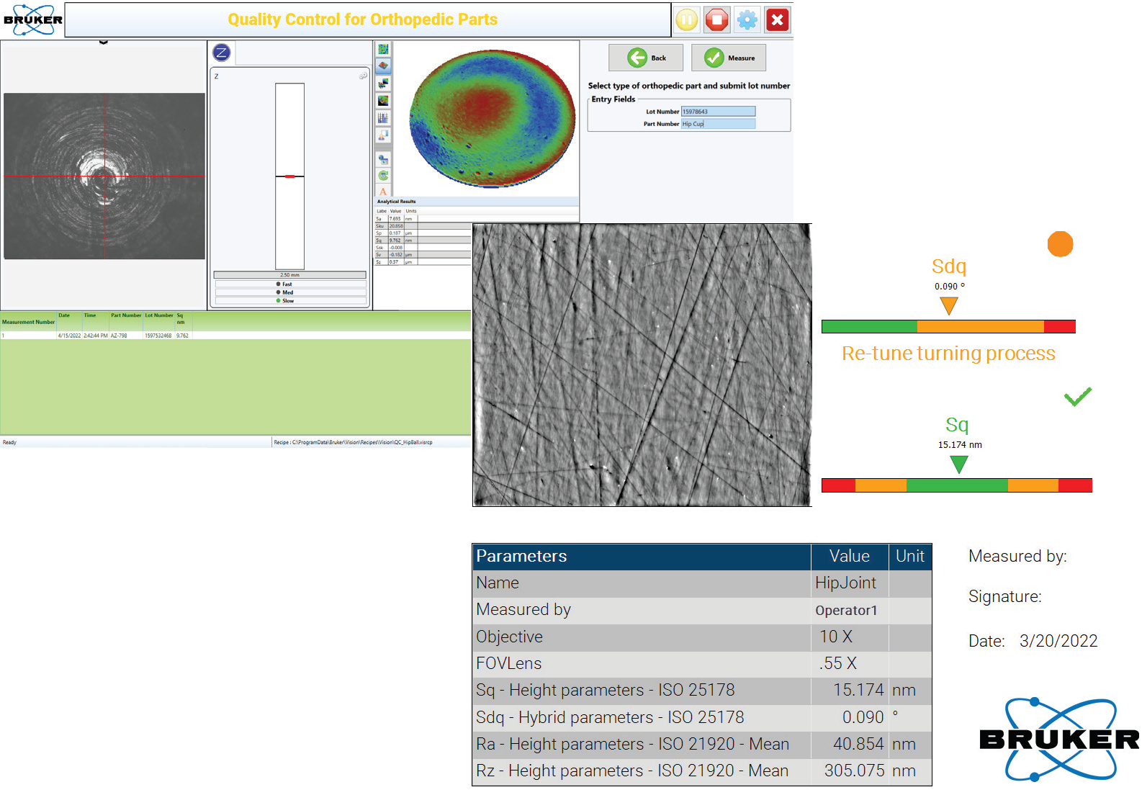Click the Objective 10 X row
Screen dimensions: 1142x795
coord(702,637)
